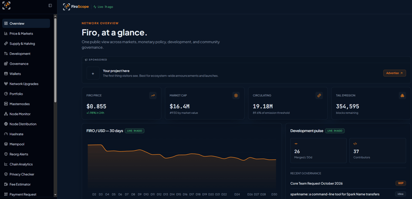Click the WIP status badge

coord(400,183)
